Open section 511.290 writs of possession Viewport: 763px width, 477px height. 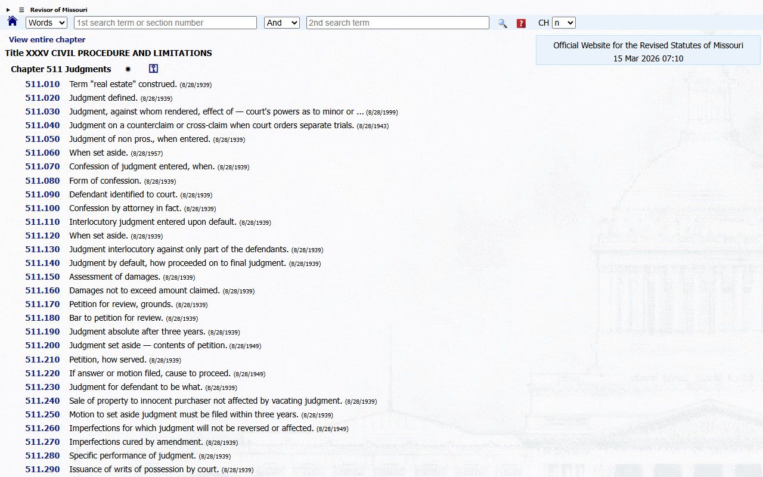[42, 469]
